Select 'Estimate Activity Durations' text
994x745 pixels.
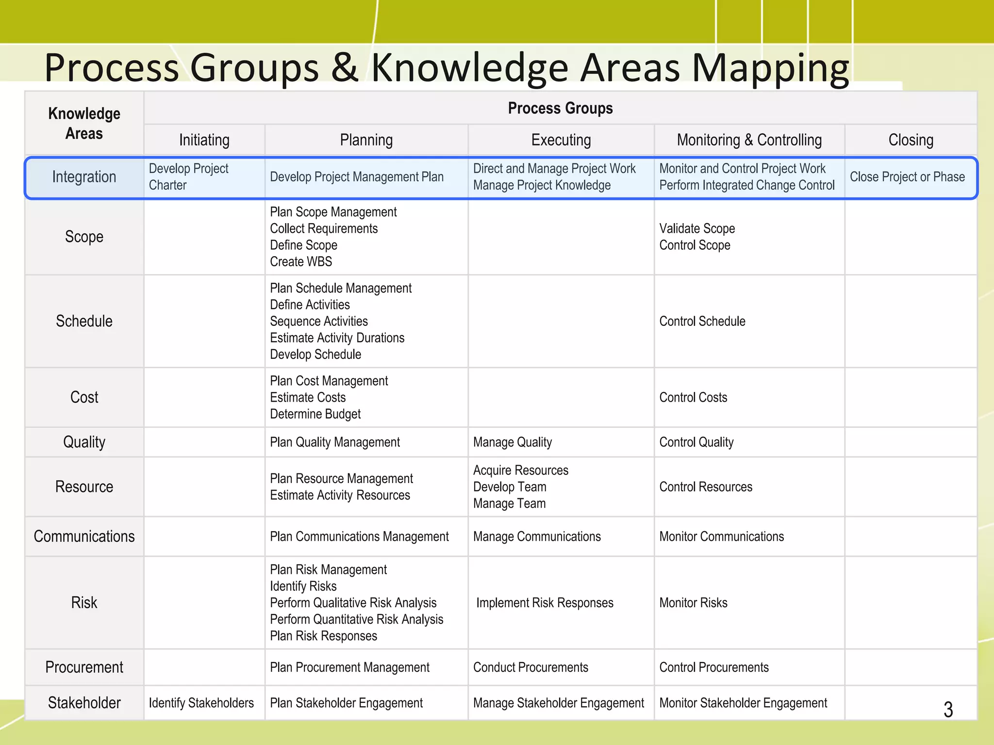(337, 338)
